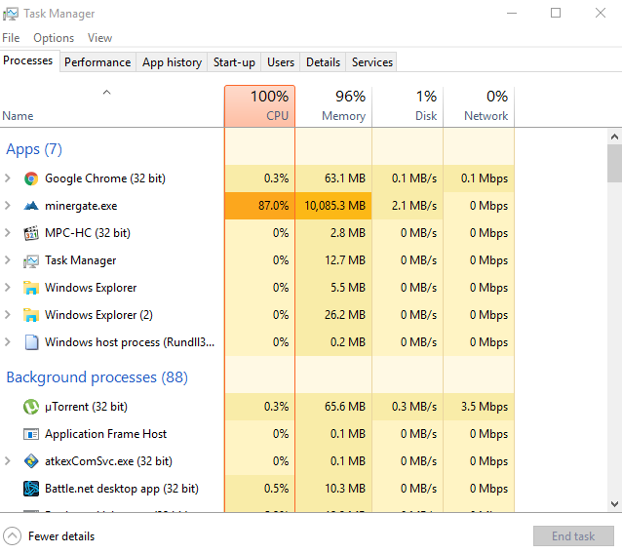Click the 87.0% CPU cell
Image resolution: width=622 pixels, height=554 pixels.
[260, 206]
